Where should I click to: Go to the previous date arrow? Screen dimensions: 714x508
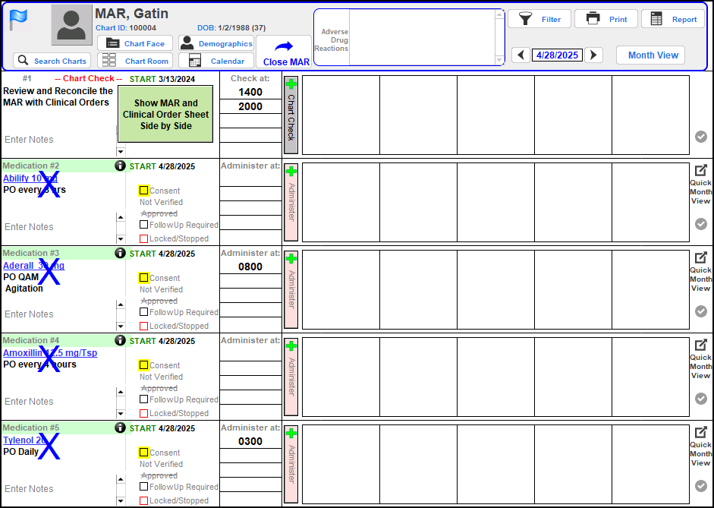click(520, 55)
